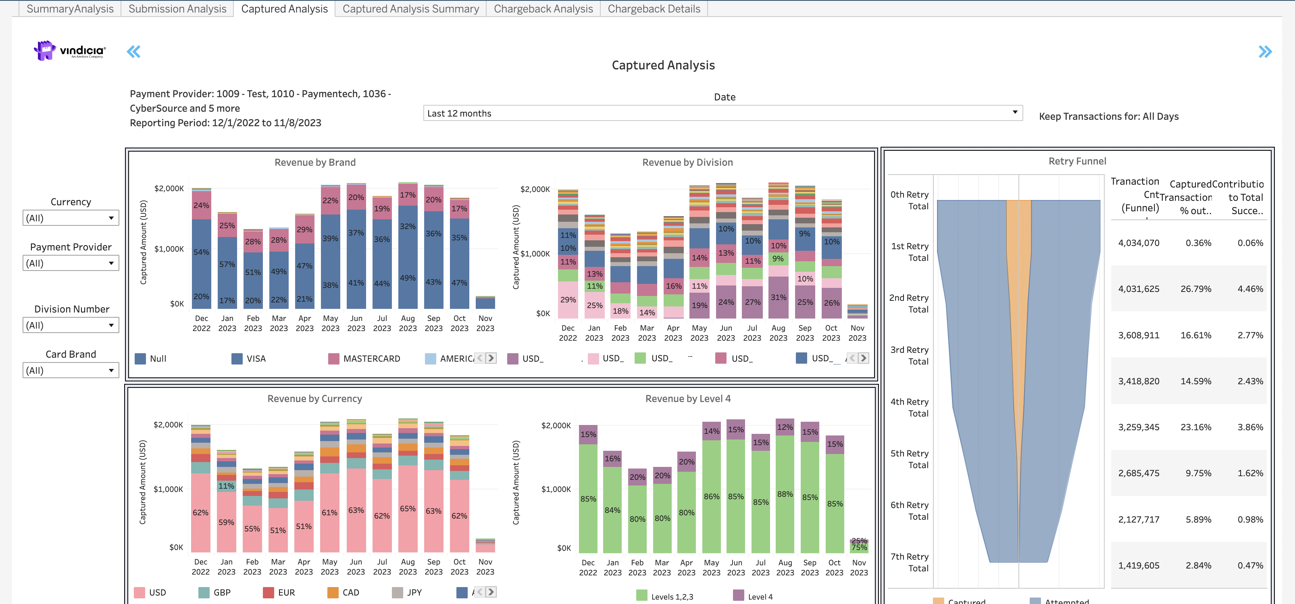Click the VISA legend swatch

[x=237, y=358]
